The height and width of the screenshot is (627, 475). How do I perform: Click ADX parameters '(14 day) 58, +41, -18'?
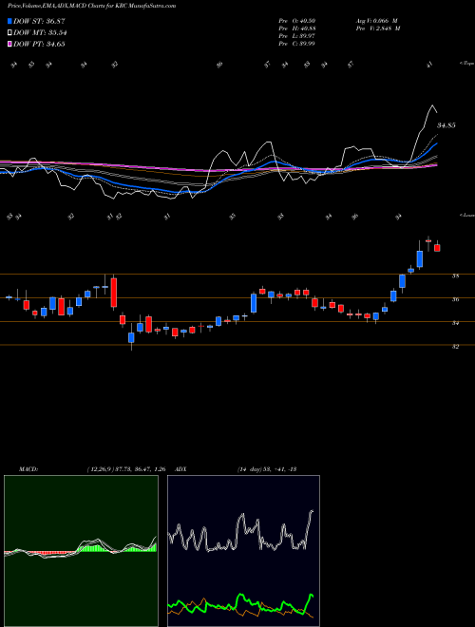(x=266, y=469)
